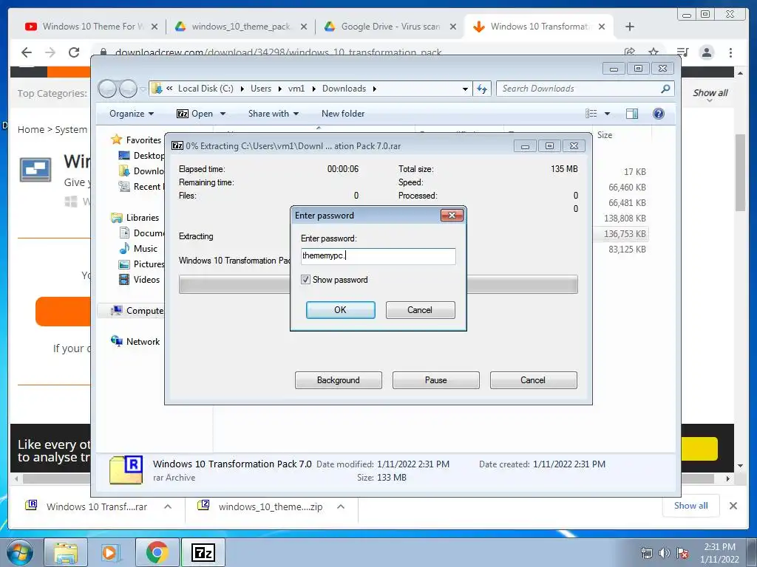The height and width of the screenshot is (567, 757).
Task: Open Chrome three-dot menu
Action: click(730, 52)
